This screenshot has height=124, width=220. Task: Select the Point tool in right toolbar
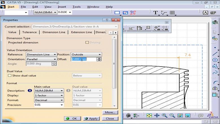point(215,48)
